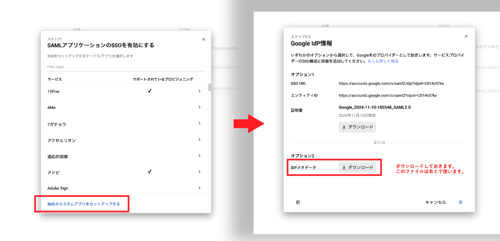Select the 15Five row label

point(53,91)
